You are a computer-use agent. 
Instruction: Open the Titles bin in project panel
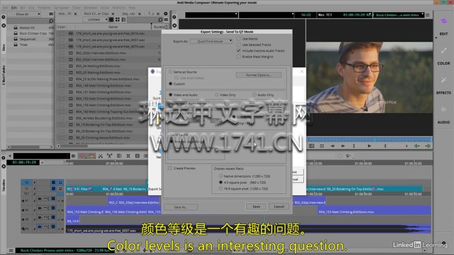click(24, 45)
